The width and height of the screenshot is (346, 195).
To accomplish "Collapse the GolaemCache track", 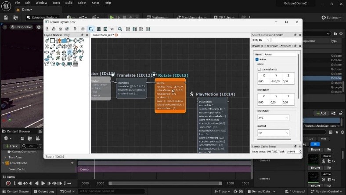I will pyautogui.click(x=3, y=163).
